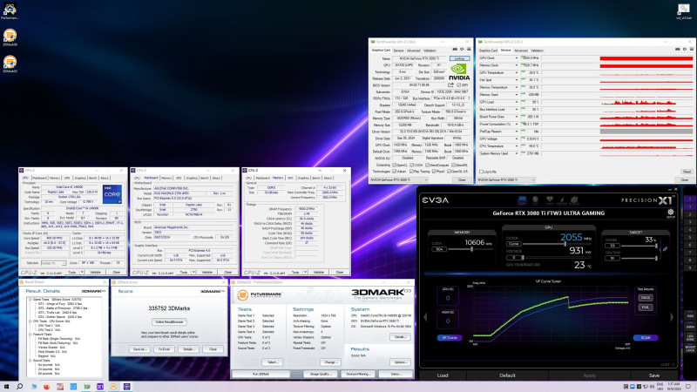Screen dimensions: 697x392
Task: Open the GPU Temperature sensor dropdown arrow
Action: 517,72
